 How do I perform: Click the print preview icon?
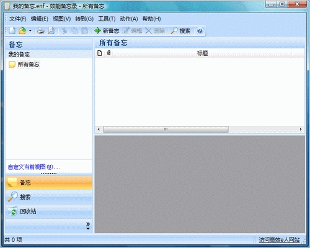[51, 31]
